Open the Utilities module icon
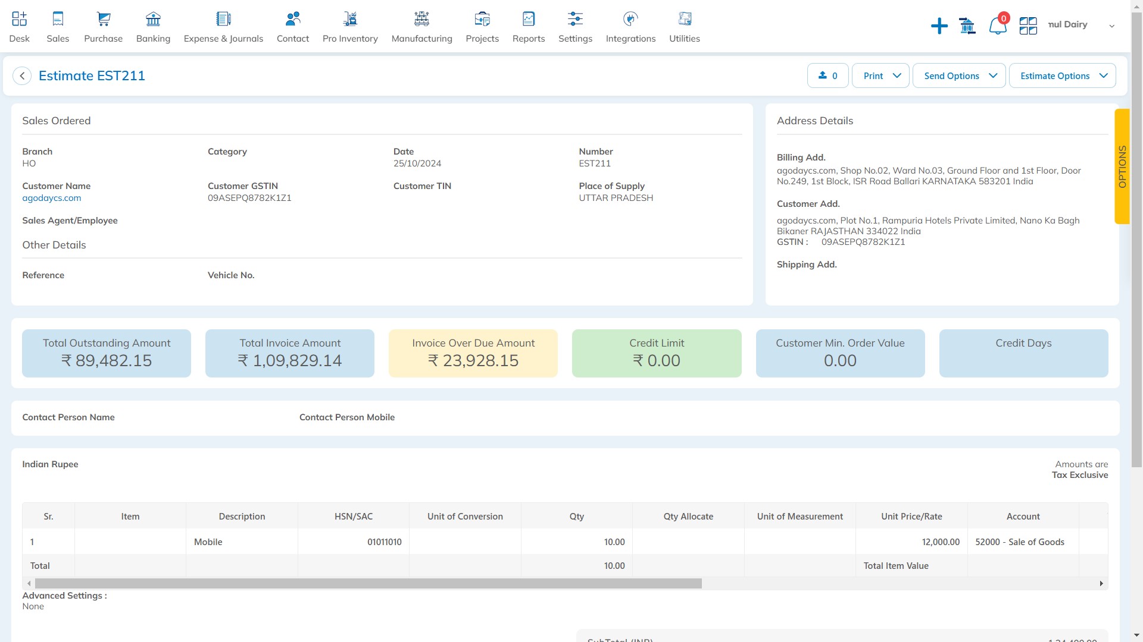This screenshot has height=642, width=1143. (x=685, y=19)
